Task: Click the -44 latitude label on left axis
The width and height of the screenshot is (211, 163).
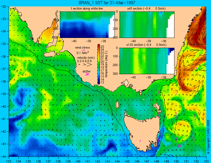Action: tap(3, 157)
